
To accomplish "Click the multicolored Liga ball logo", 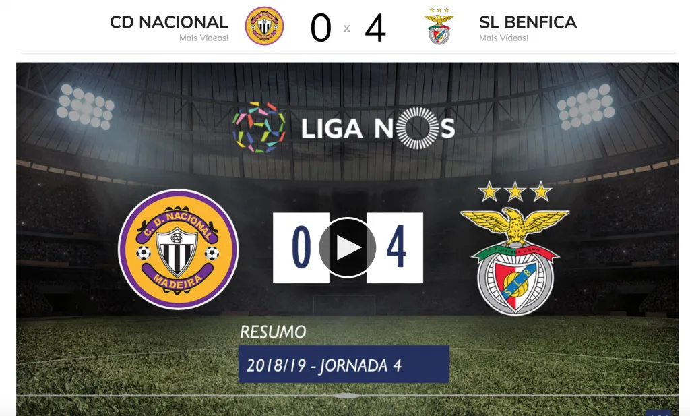I will point(259,127).
